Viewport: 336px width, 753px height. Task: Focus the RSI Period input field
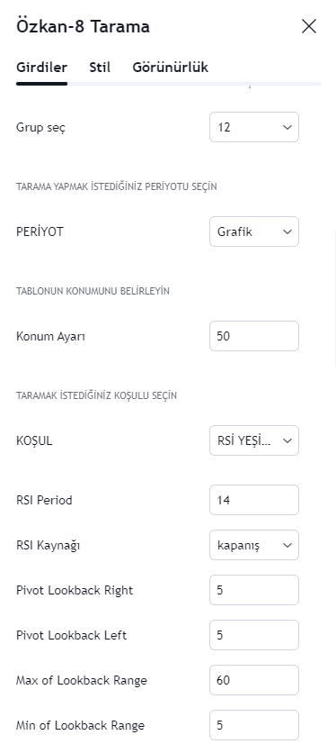pos(254,500)
